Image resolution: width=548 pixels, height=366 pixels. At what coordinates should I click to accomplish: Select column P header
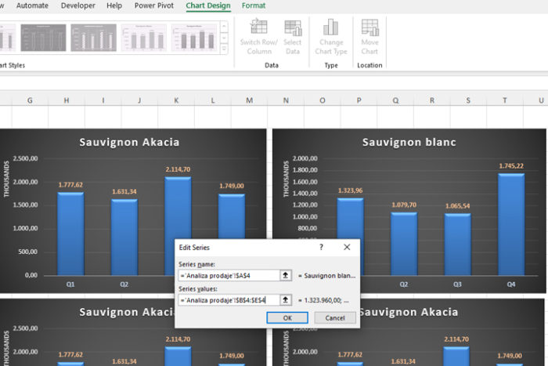pyautogui.click(x=359, y=100)
